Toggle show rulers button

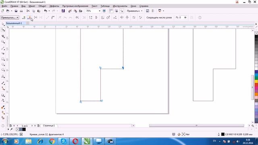click(x=111, y=11)
